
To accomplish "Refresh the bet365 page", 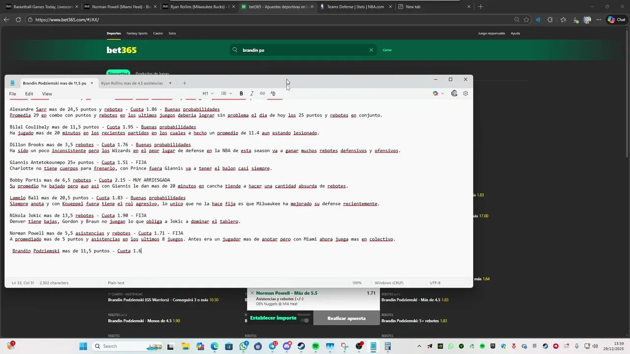I will [18, 20].
